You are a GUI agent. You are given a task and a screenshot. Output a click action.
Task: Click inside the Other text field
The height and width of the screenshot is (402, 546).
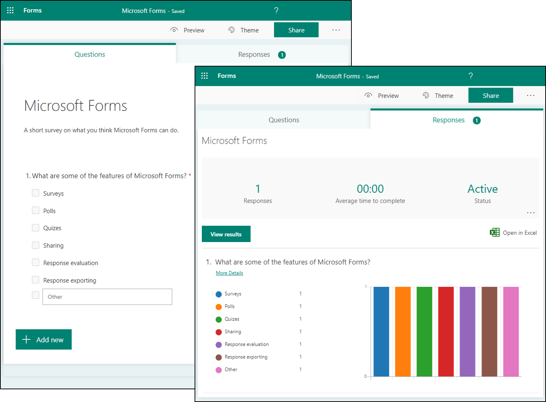(x=107, y=297)
